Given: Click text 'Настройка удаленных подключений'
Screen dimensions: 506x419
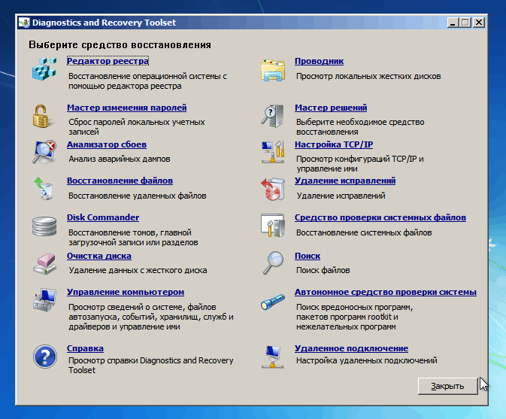Looking at the screenshot, I should click(367, 360).
